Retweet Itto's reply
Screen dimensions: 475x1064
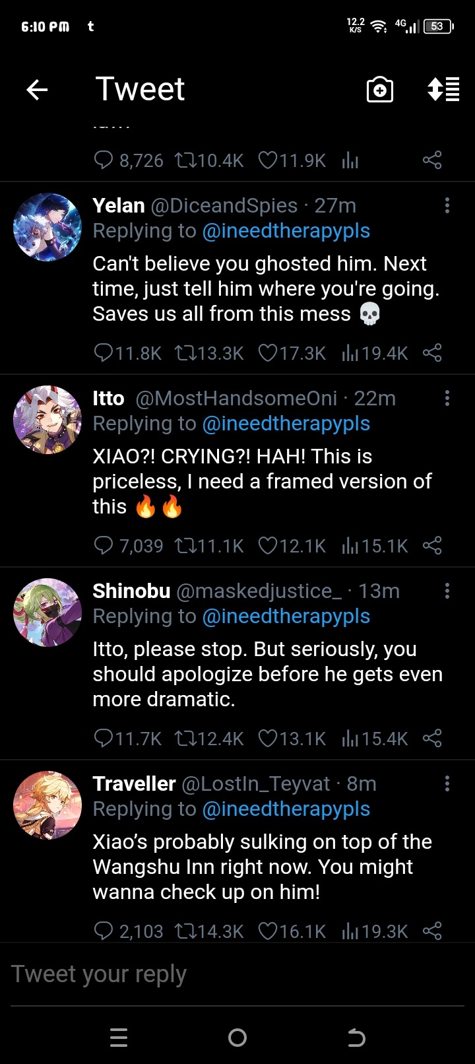tap(185, 546)
